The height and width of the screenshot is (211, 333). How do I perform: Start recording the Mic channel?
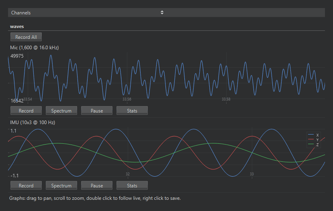point(26,111)
